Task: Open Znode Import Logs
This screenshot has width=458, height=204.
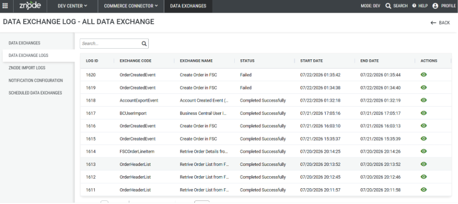Action: (27, 68)
